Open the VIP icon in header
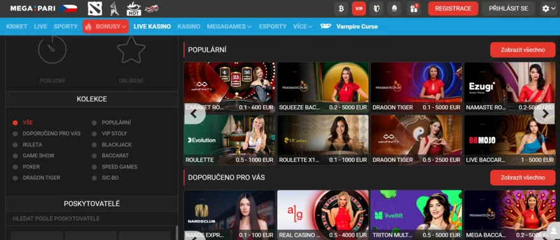 358,8
